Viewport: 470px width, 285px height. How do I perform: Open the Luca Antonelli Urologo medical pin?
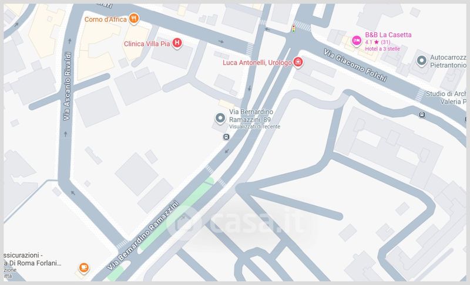[298, 62]
